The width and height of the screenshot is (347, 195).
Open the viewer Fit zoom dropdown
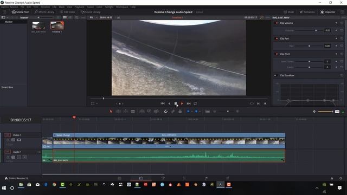94,17
